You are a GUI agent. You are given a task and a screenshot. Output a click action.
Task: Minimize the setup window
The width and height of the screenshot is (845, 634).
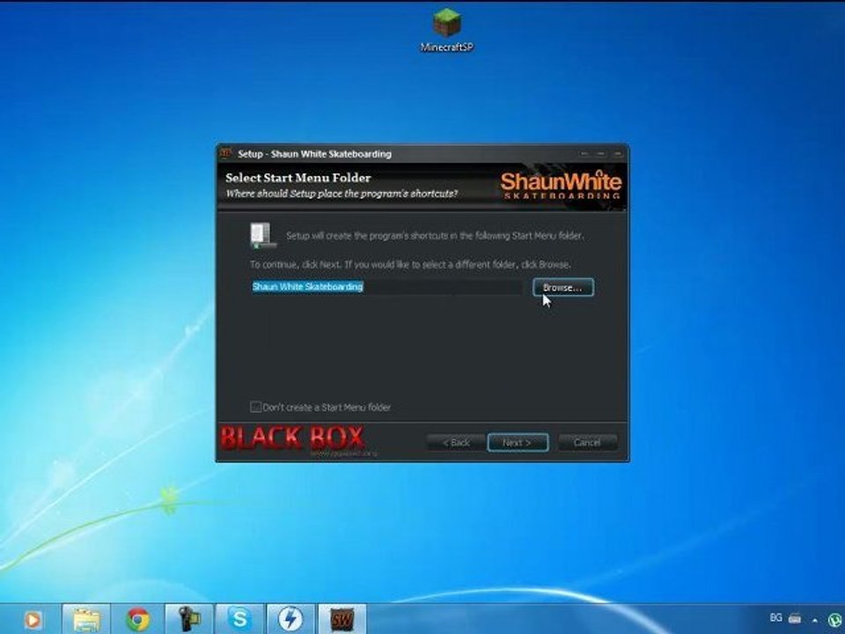click(584, 154)
